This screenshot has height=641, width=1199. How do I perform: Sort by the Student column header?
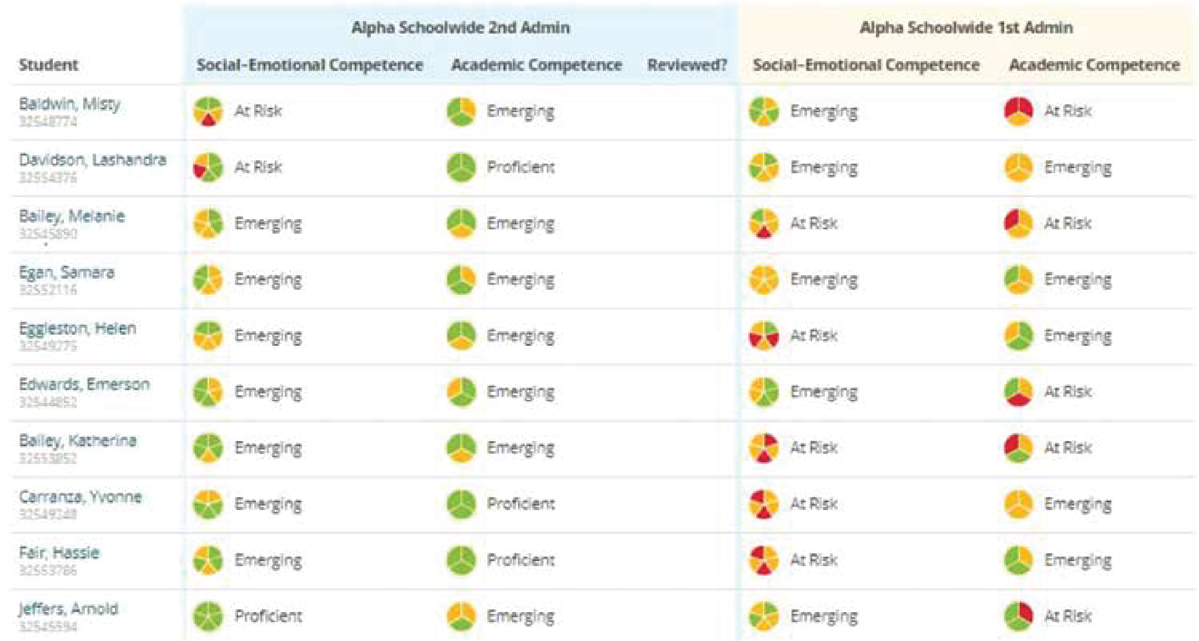[x=49, y=65]
